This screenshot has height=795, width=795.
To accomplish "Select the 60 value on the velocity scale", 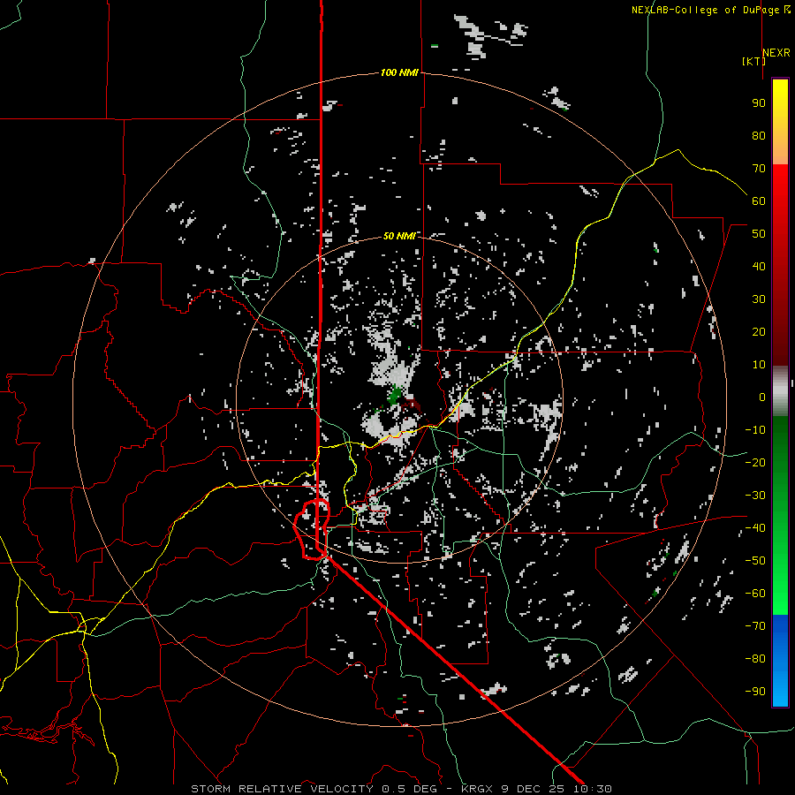I will coord(759,201).
